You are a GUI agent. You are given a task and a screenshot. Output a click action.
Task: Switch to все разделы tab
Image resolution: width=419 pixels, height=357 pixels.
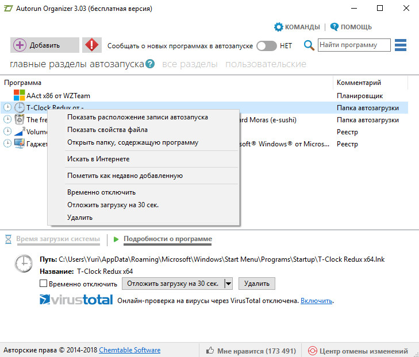click(x=190, y=64)
